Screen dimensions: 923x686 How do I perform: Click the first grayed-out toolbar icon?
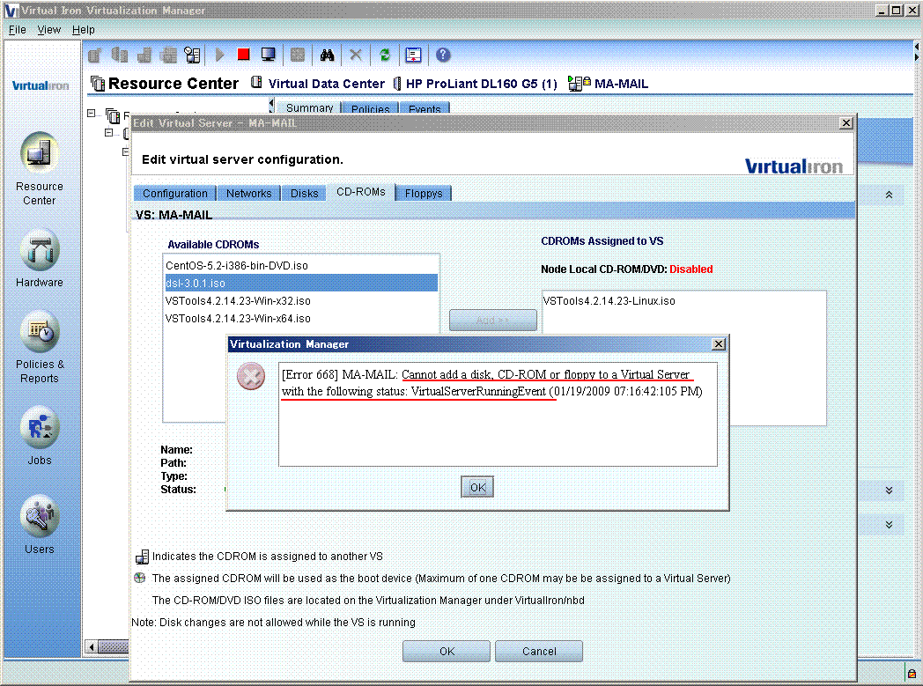95,55
